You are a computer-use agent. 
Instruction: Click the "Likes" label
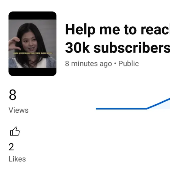click(x=17, y=159)
